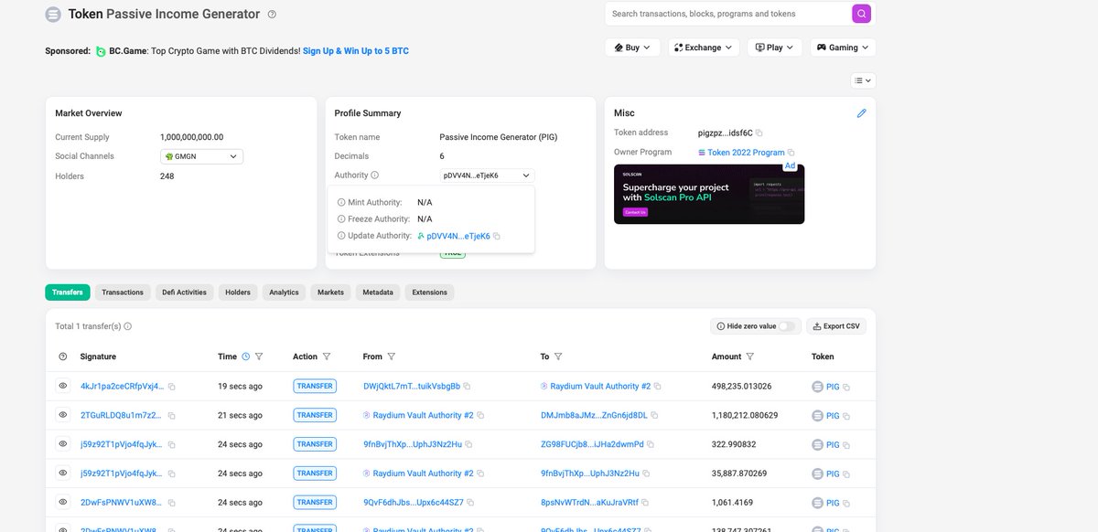Open the GMGN social channels dropdown
The image size is (1098, 532).
tap(201, 156)
